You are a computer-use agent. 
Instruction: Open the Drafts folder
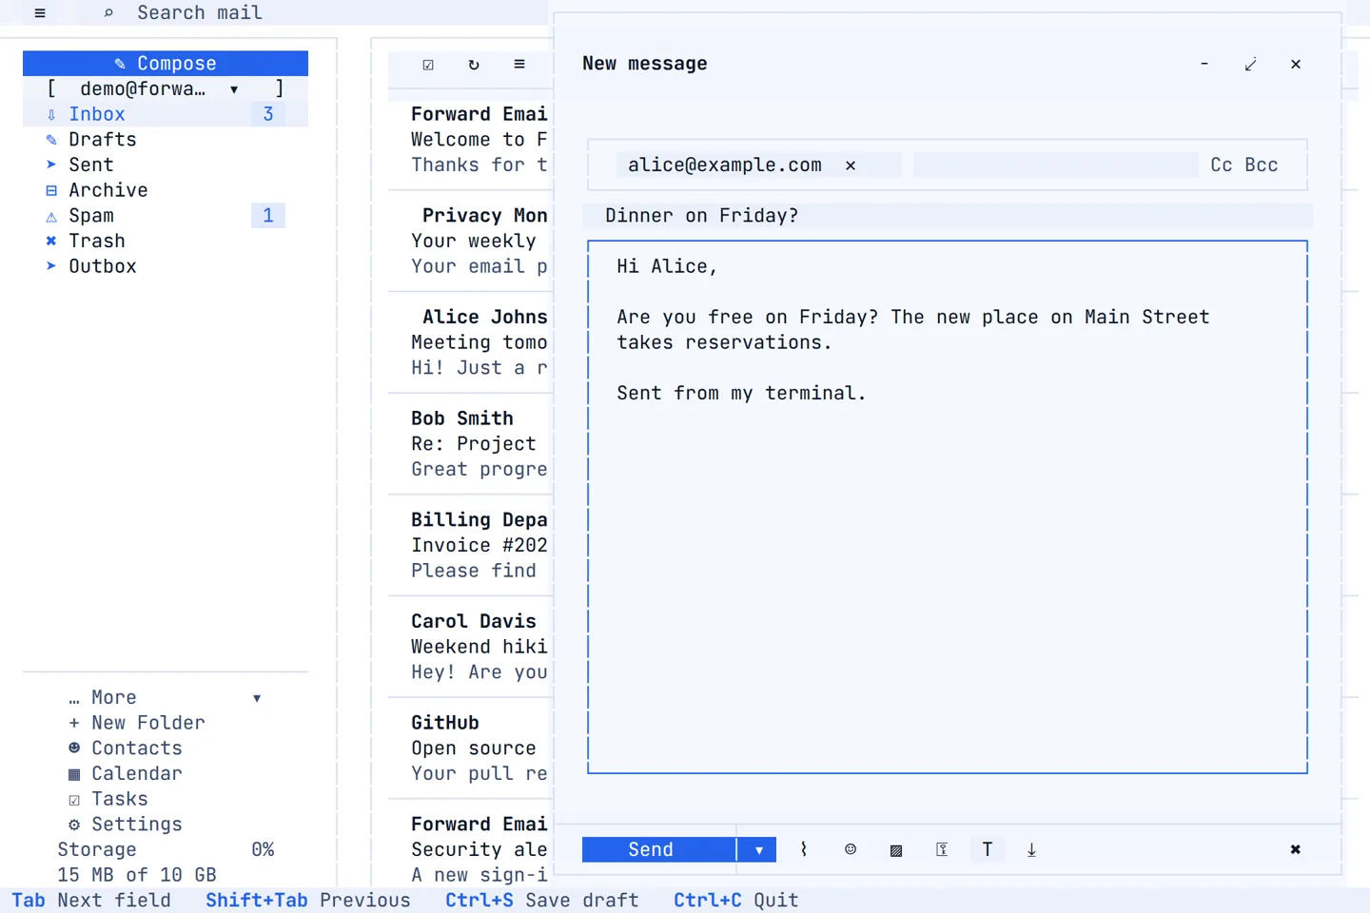coord(166,140)
